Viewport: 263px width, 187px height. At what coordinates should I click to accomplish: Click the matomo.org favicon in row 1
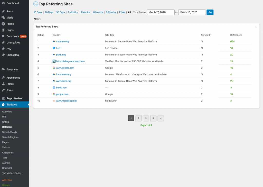point(54,41)
